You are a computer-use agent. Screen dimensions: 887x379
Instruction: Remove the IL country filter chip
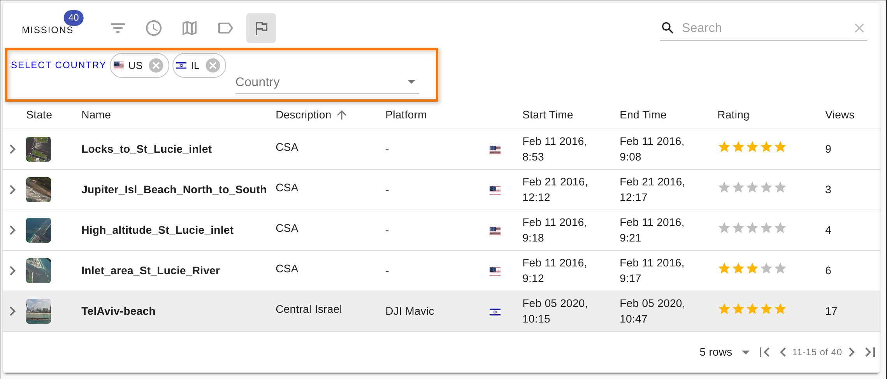(x=213, y=65)
